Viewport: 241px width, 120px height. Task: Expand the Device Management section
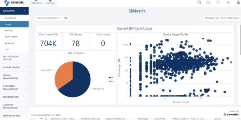[x=14, y=77]
